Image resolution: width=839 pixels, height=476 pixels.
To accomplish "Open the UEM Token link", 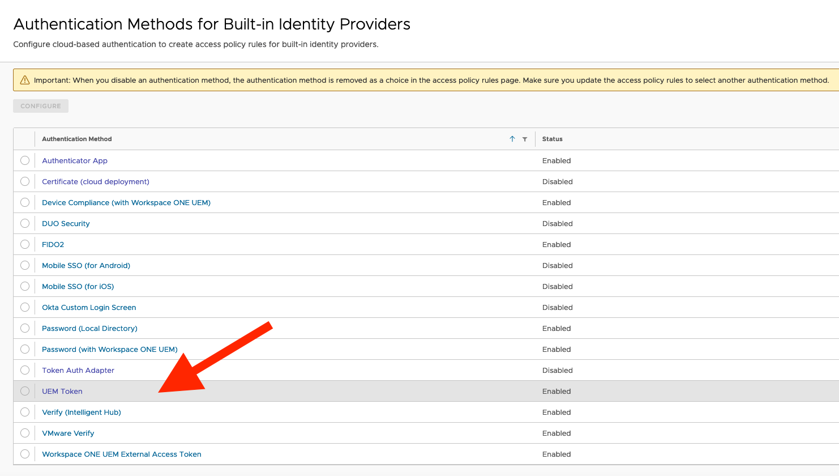I will coord(62,392).
